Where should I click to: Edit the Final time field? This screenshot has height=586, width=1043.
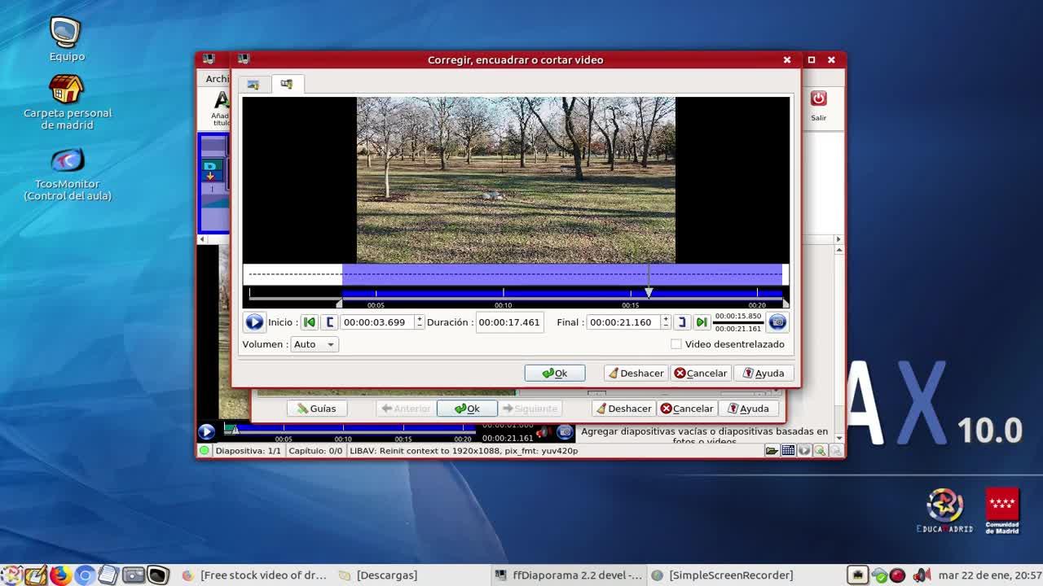pyautogui.click(x=623, y=322)
